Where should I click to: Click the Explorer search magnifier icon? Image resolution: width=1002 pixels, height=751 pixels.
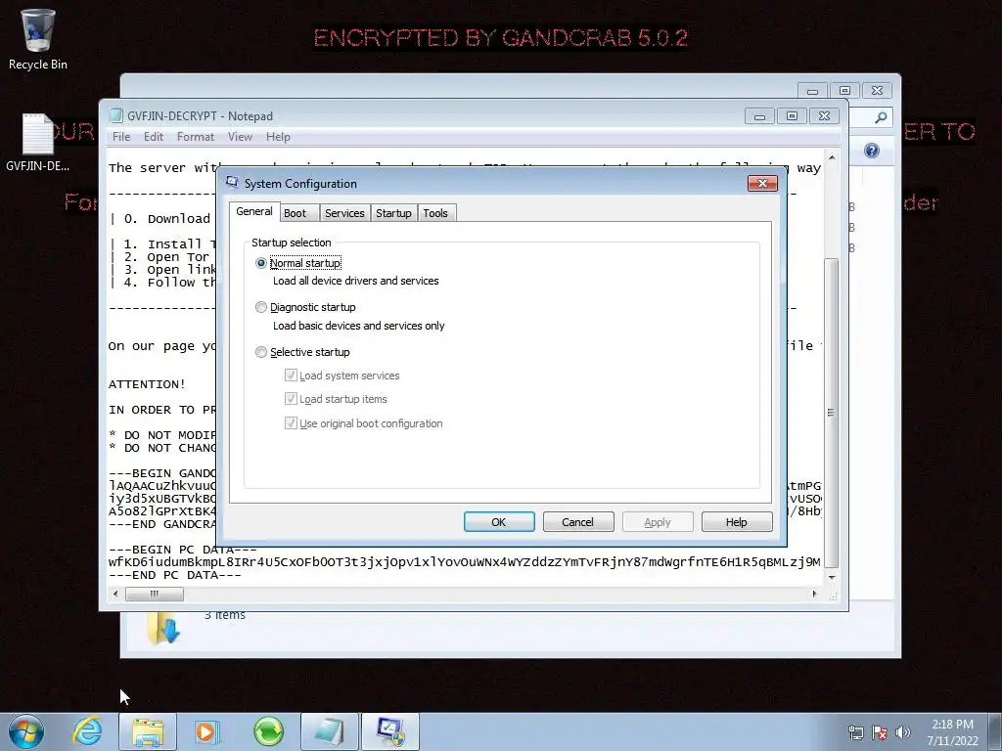click(x=881, y=117)
